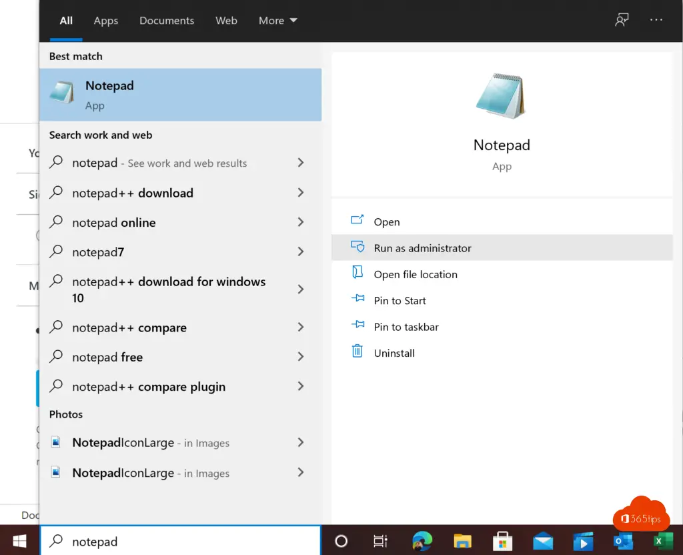Click the Windows Start button
Viewport: 683px width, 555px height.
click(x=19, y=541)
